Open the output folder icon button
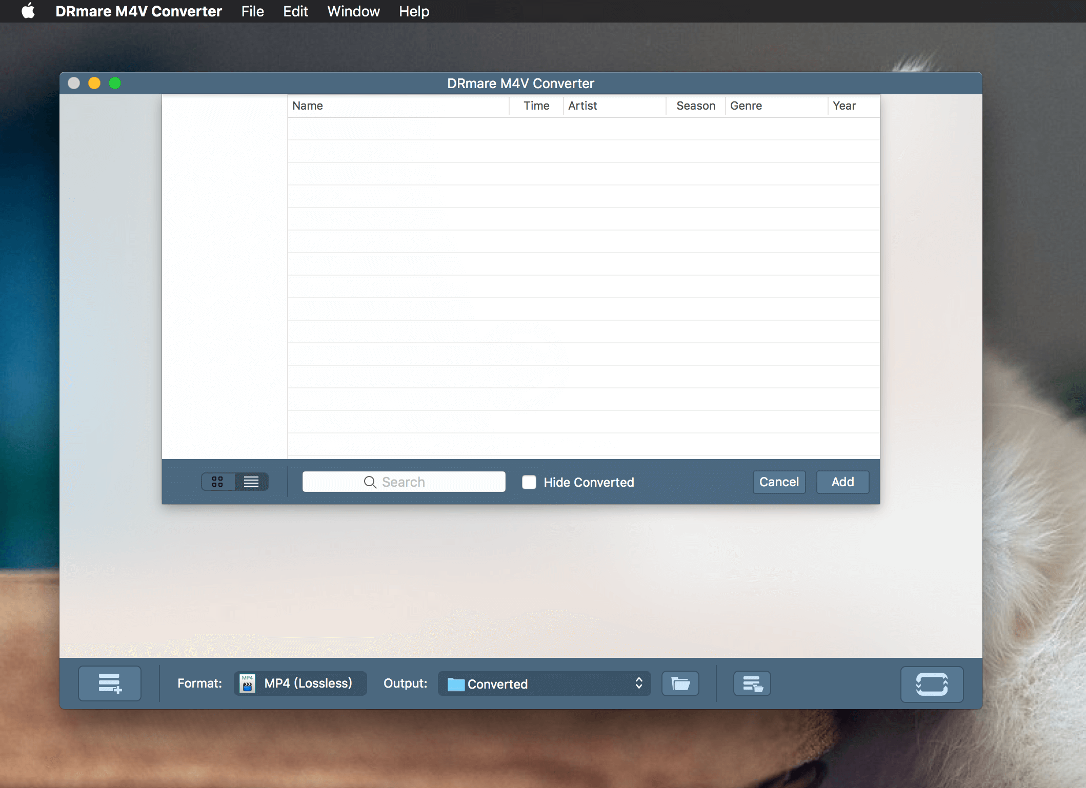The image size is (1086, 788). (680, 683)
